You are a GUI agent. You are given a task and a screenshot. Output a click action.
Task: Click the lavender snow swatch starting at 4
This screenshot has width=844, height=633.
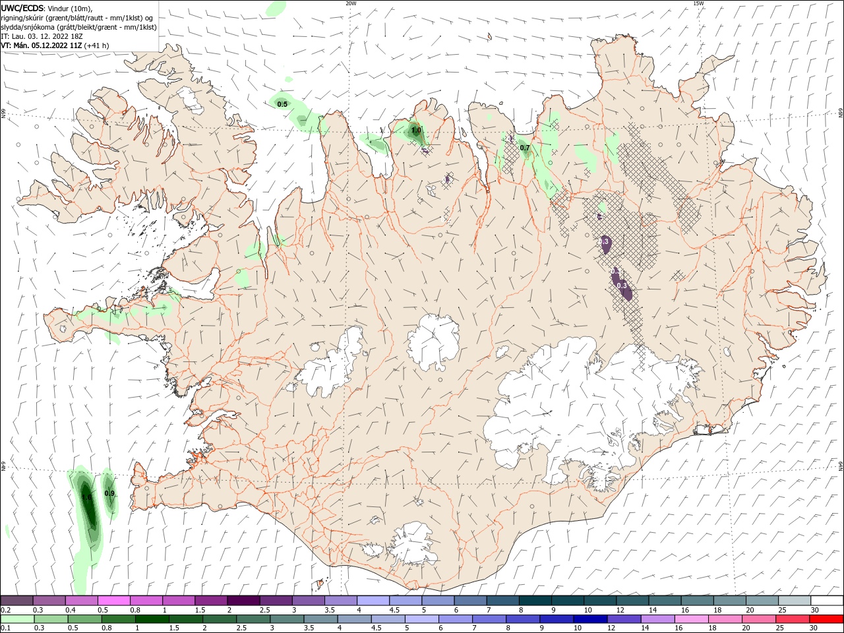pyautogui.click(x=373, y=600)
